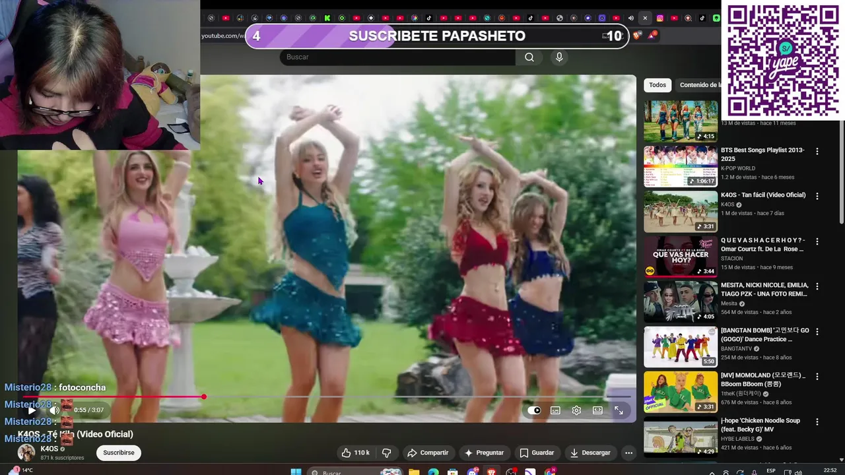Open MOMOLAND BBoom BBoom thumbnail

[681, 391]
